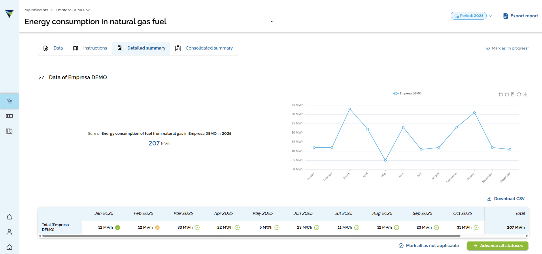The width and height of the screenshot is (542, 254).
Task: Click the table scroll left arrow
Action: [40, 236]
